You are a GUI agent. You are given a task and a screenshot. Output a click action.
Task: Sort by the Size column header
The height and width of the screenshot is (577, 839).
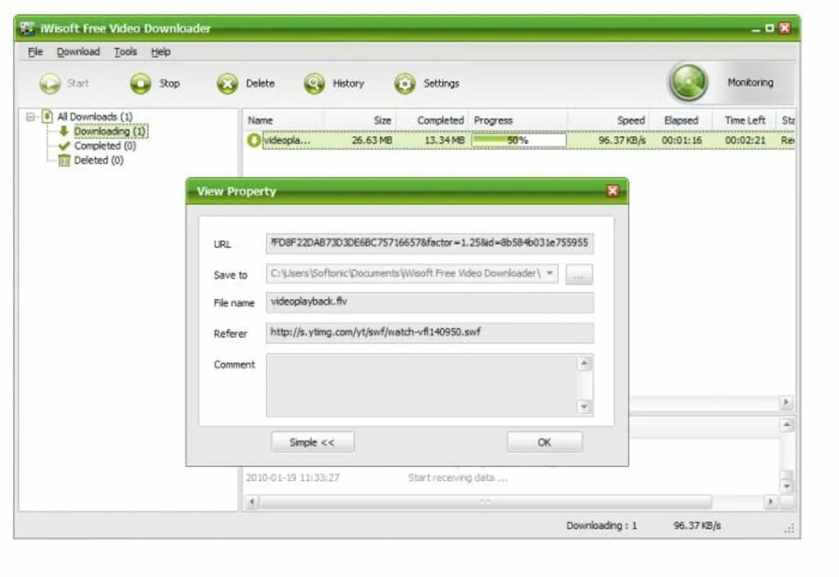[x=359, y=120]
